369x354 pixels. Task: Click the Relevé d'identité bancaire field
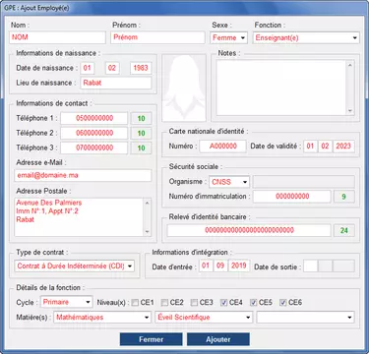tap(249, 230)
